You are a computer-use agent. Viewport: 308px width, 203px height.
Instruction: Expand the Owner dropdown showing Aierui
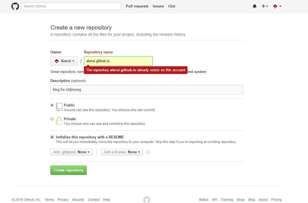64,61
